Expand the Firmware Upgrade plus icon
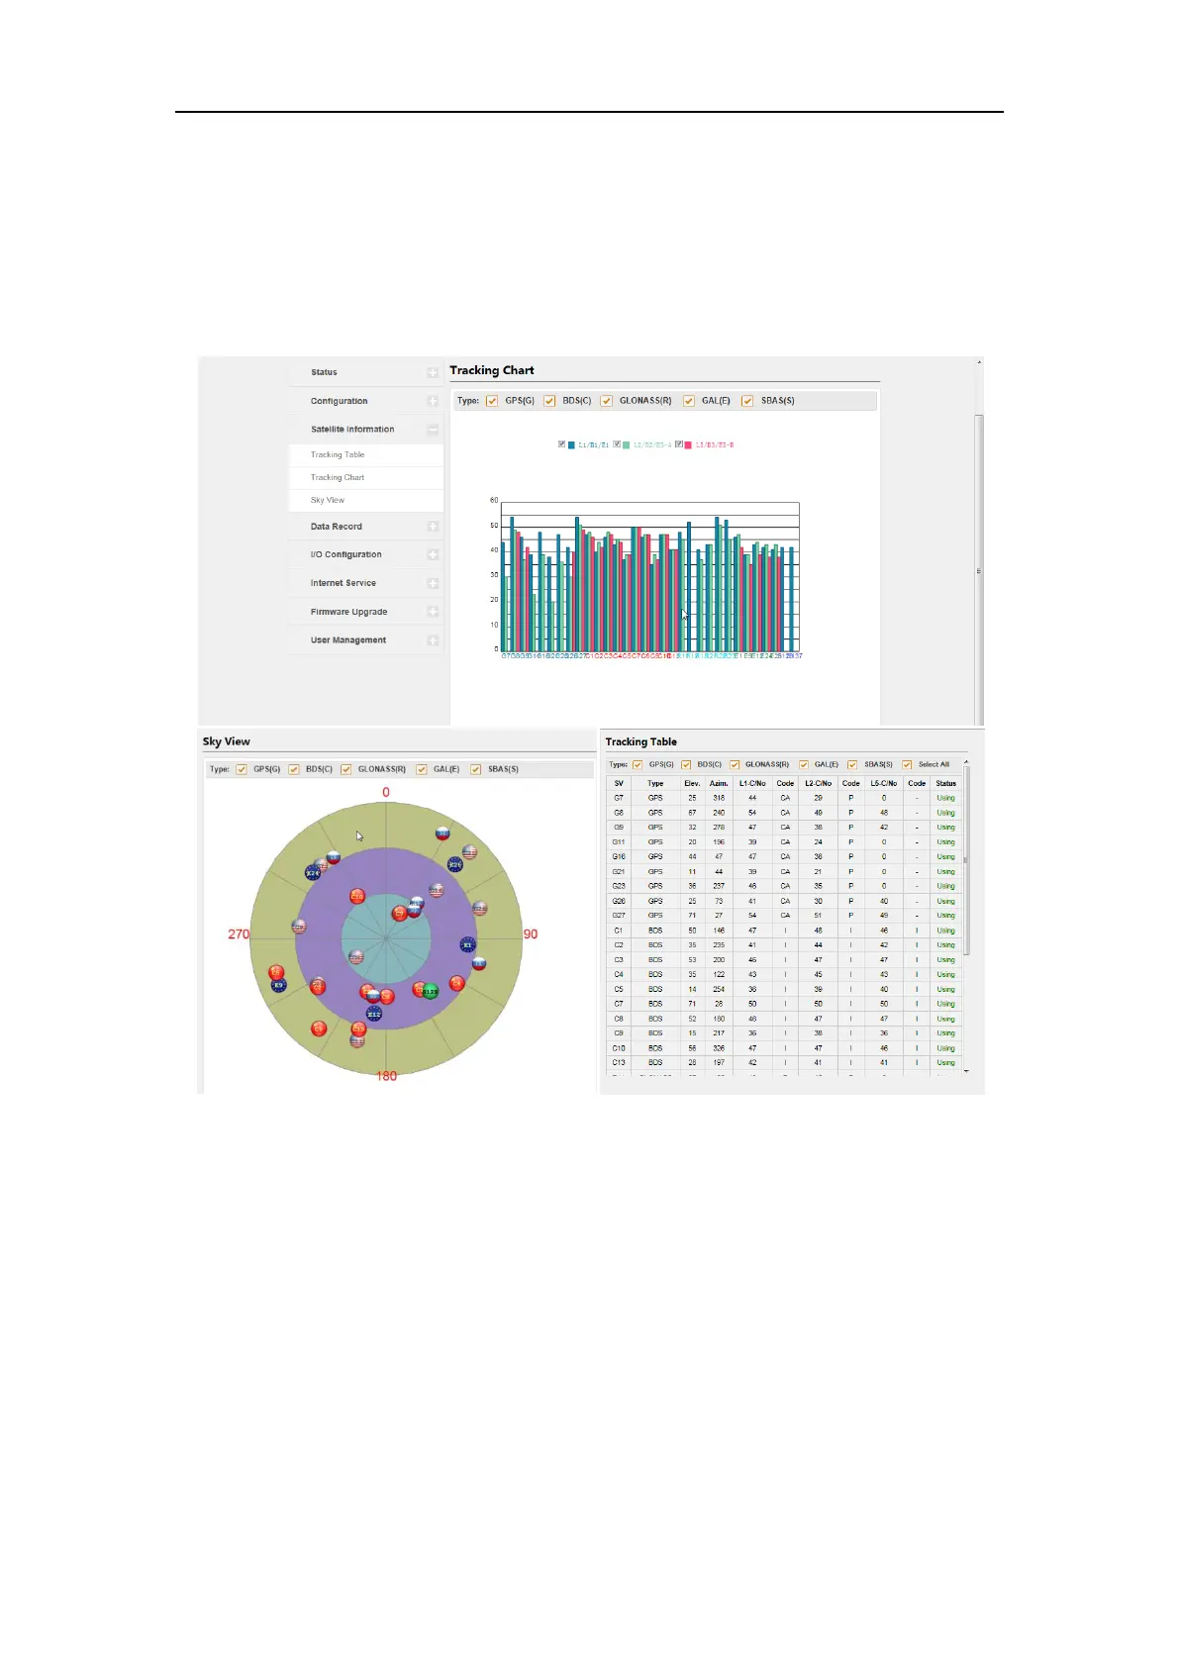The image size is (1179, 1667). 433,612
